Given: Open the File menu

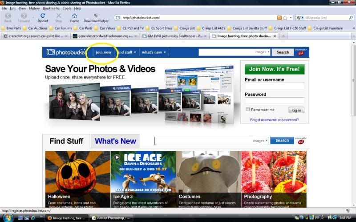Looking at the screenshot, I should 4,8.
